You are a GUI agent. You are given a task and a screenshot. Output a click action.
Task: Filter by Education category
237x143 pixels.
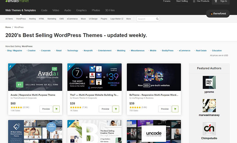click(217, 51)
